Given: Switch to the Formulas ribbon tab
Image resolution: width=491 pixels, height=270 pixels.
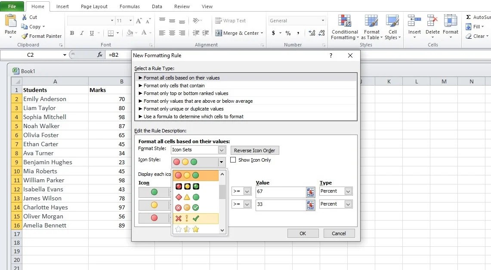Looking at the screenshot, I should 130,6.
